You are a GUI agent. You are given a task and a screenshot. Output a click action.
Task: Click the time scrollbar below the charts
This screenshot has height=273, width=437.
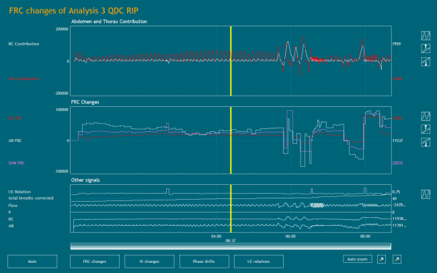(230, 245)
